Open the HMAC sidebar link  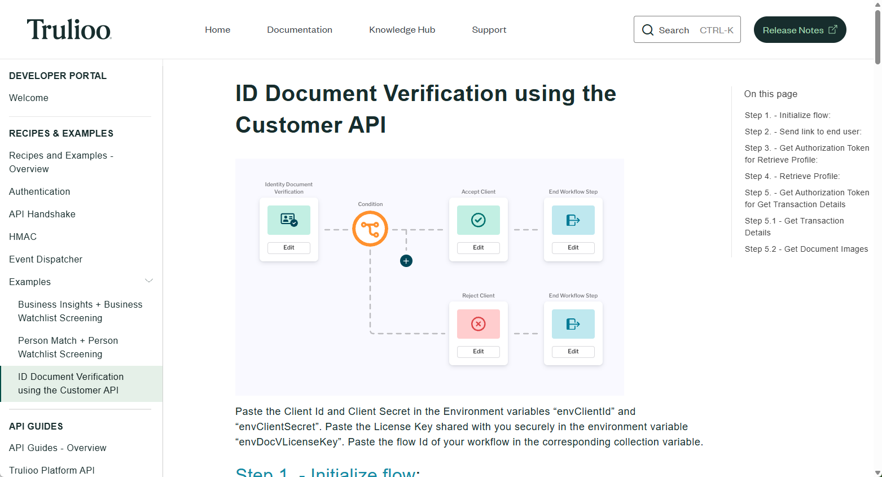click(23, 237)
